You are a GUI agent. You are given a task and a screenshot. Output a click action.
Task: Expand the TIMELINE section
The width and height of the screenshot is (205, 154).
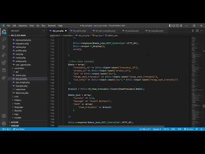15,126
